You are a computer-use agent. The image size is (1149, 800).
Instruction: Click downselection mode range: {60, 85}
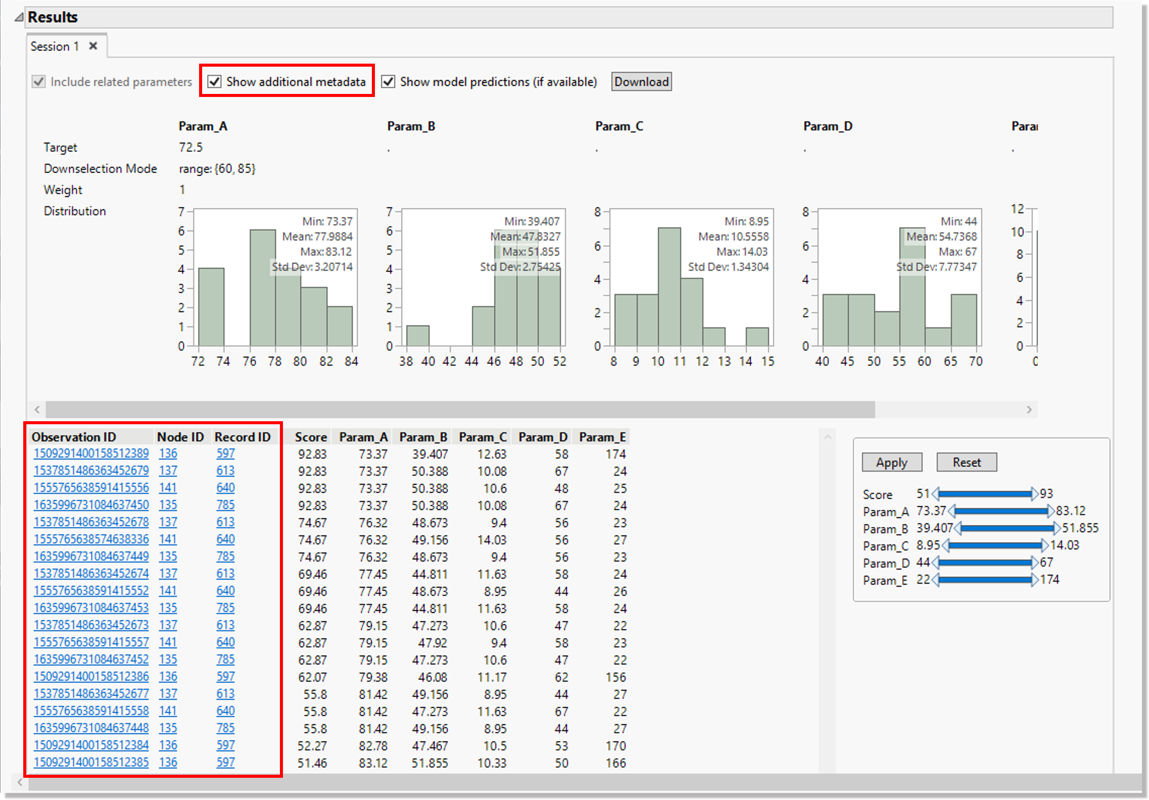point(217,169)
